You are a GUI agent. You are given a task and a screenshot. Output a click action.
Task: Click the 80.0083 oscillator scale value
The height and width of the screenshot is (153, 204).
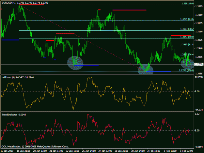click(199, 77)
